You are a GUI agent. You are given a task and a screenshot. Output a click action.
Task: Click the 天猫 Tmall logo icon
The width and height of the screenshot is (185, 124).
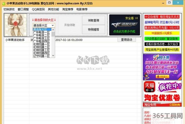pos(149,87)
